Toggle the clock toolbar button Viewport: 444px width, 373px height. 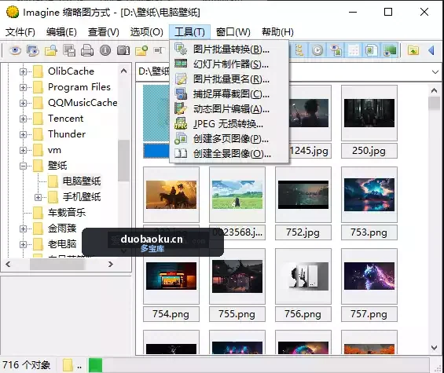pyautogui.click(x=317, y=51)
